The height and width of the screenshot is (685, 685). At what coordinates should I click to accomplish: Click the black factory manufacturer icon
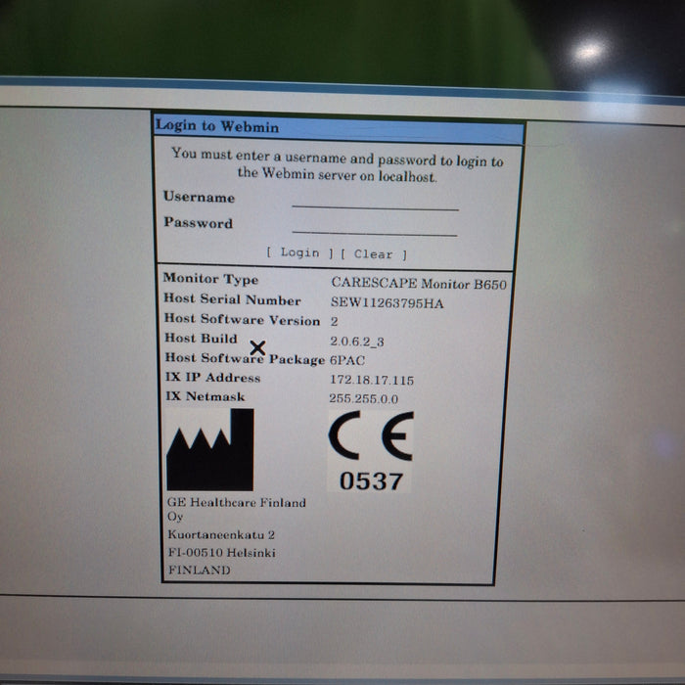[x=209, y=450]
